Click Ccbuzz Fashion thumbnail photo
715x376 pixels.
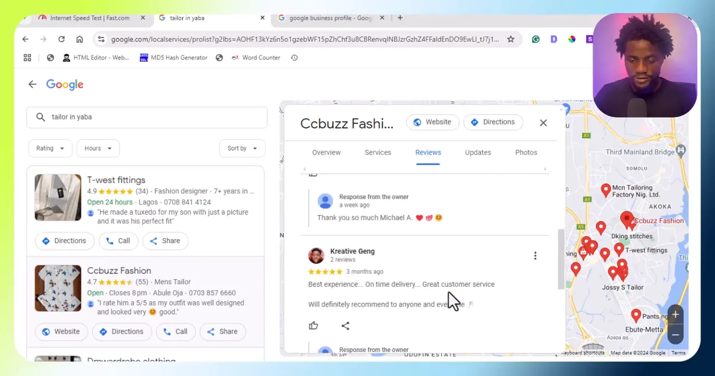click(x=58, y=288)
